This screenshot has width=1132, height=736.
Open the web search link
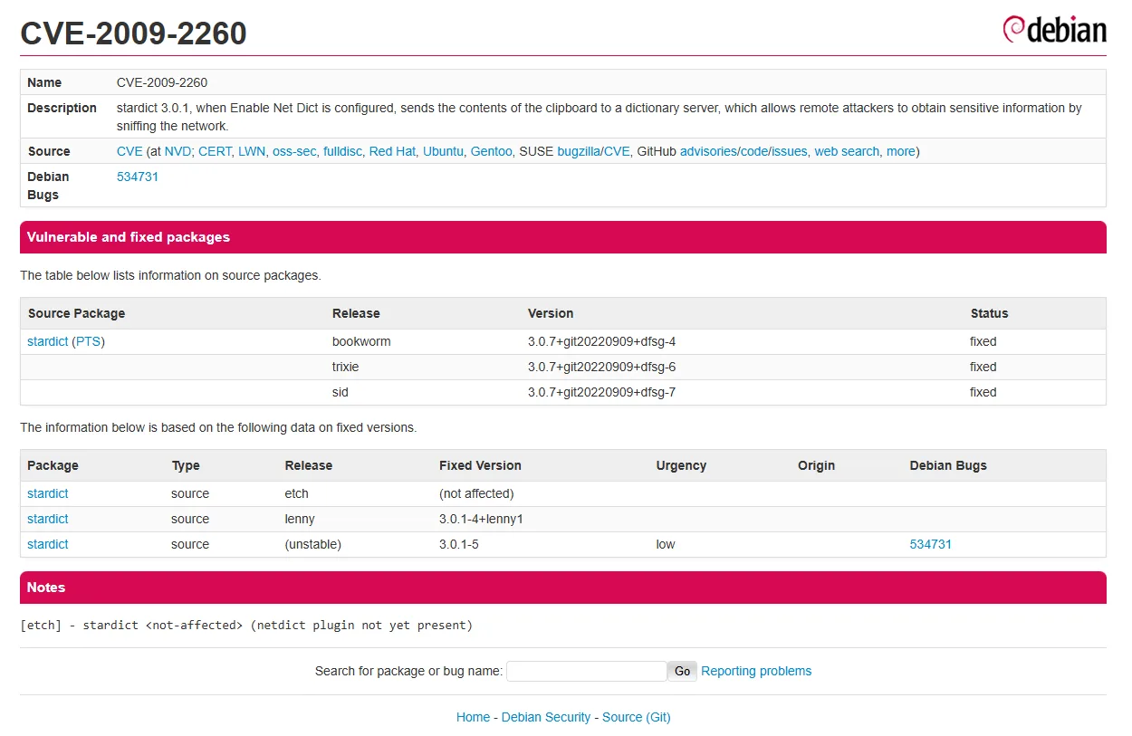click(x=847, y=151)
